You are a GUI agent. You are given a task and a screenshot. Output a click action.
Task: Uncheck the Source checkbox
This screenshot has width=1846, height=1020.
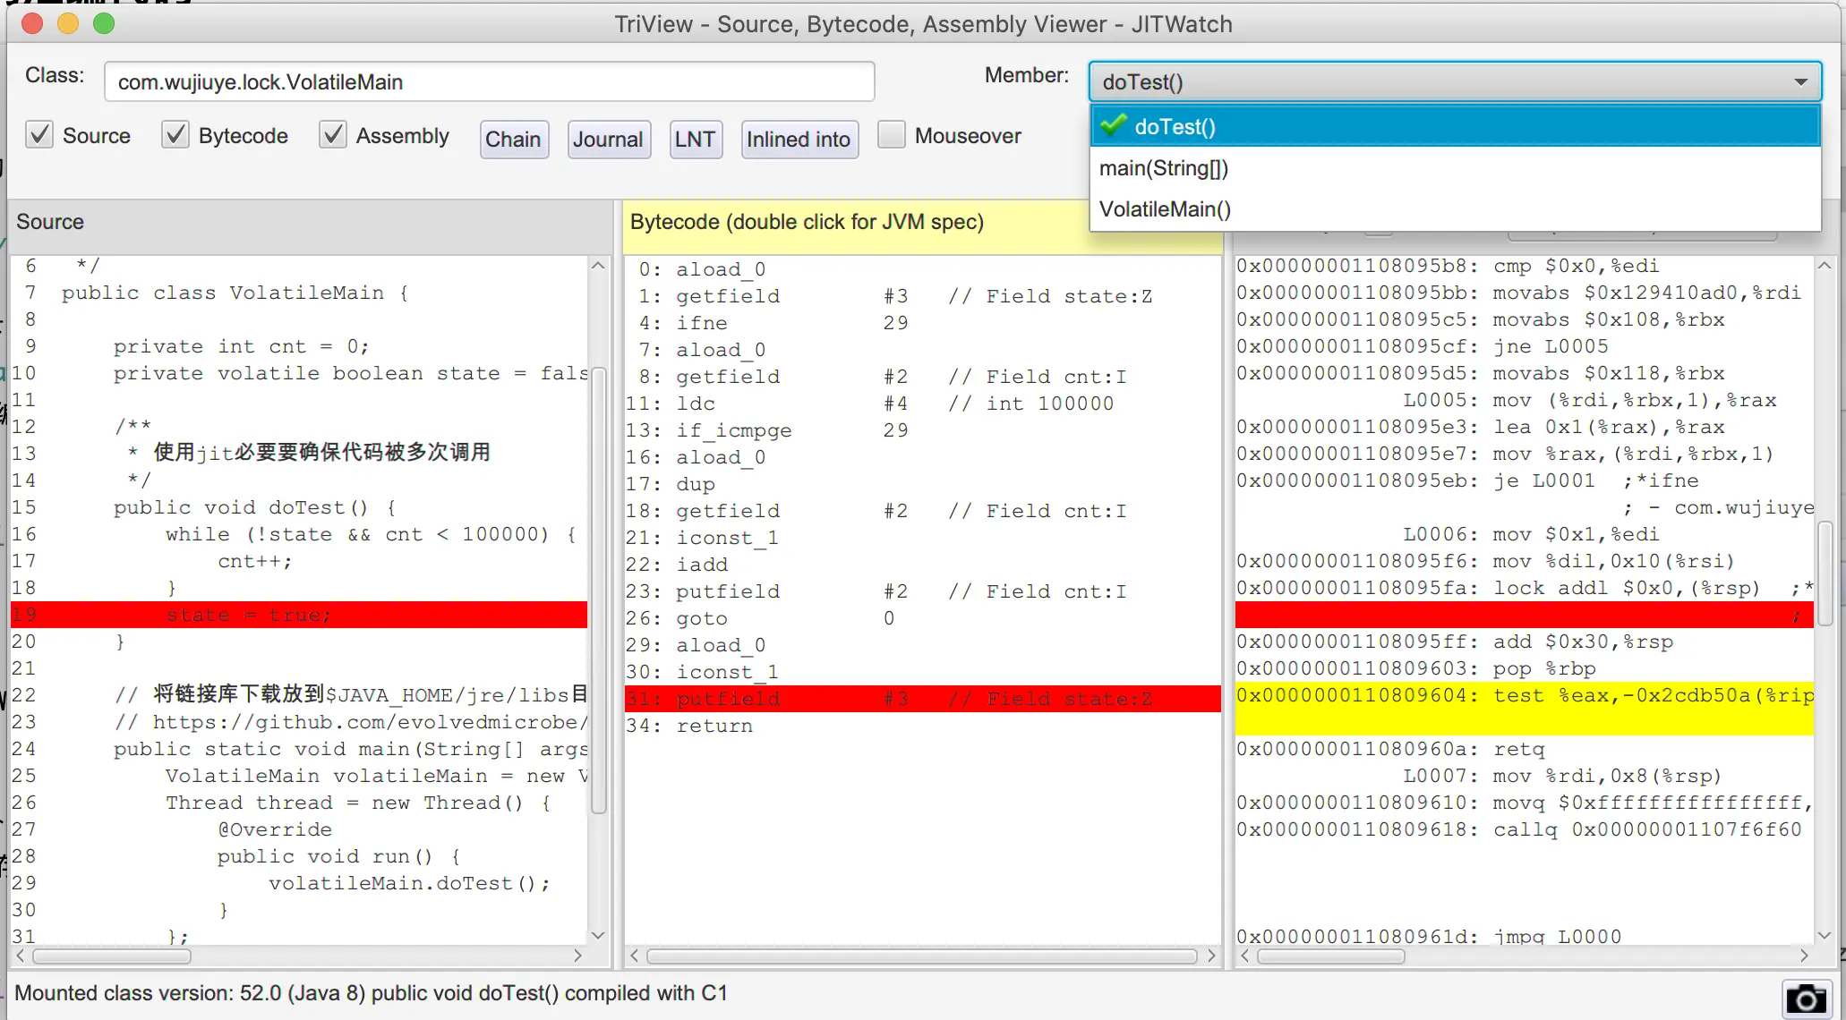pyautogui.click(x=39, y=135)
